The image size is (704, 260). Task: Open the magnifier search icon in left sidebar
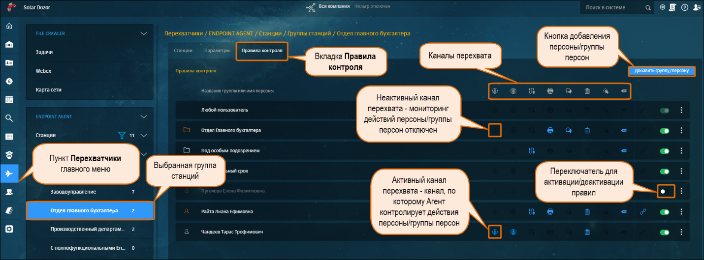pyautogui.click(x=9, y=118)
